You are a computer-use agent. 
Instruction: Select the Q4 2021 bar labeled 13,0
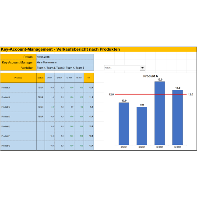178,117
